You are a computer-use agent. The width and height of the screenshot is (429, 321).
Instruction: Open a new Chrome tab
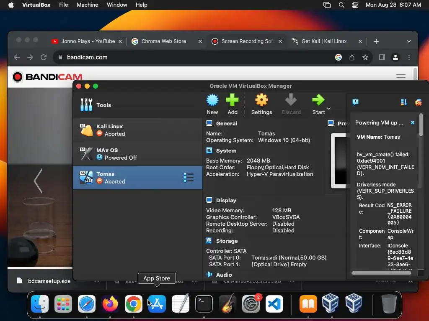[x=376, y=41]
